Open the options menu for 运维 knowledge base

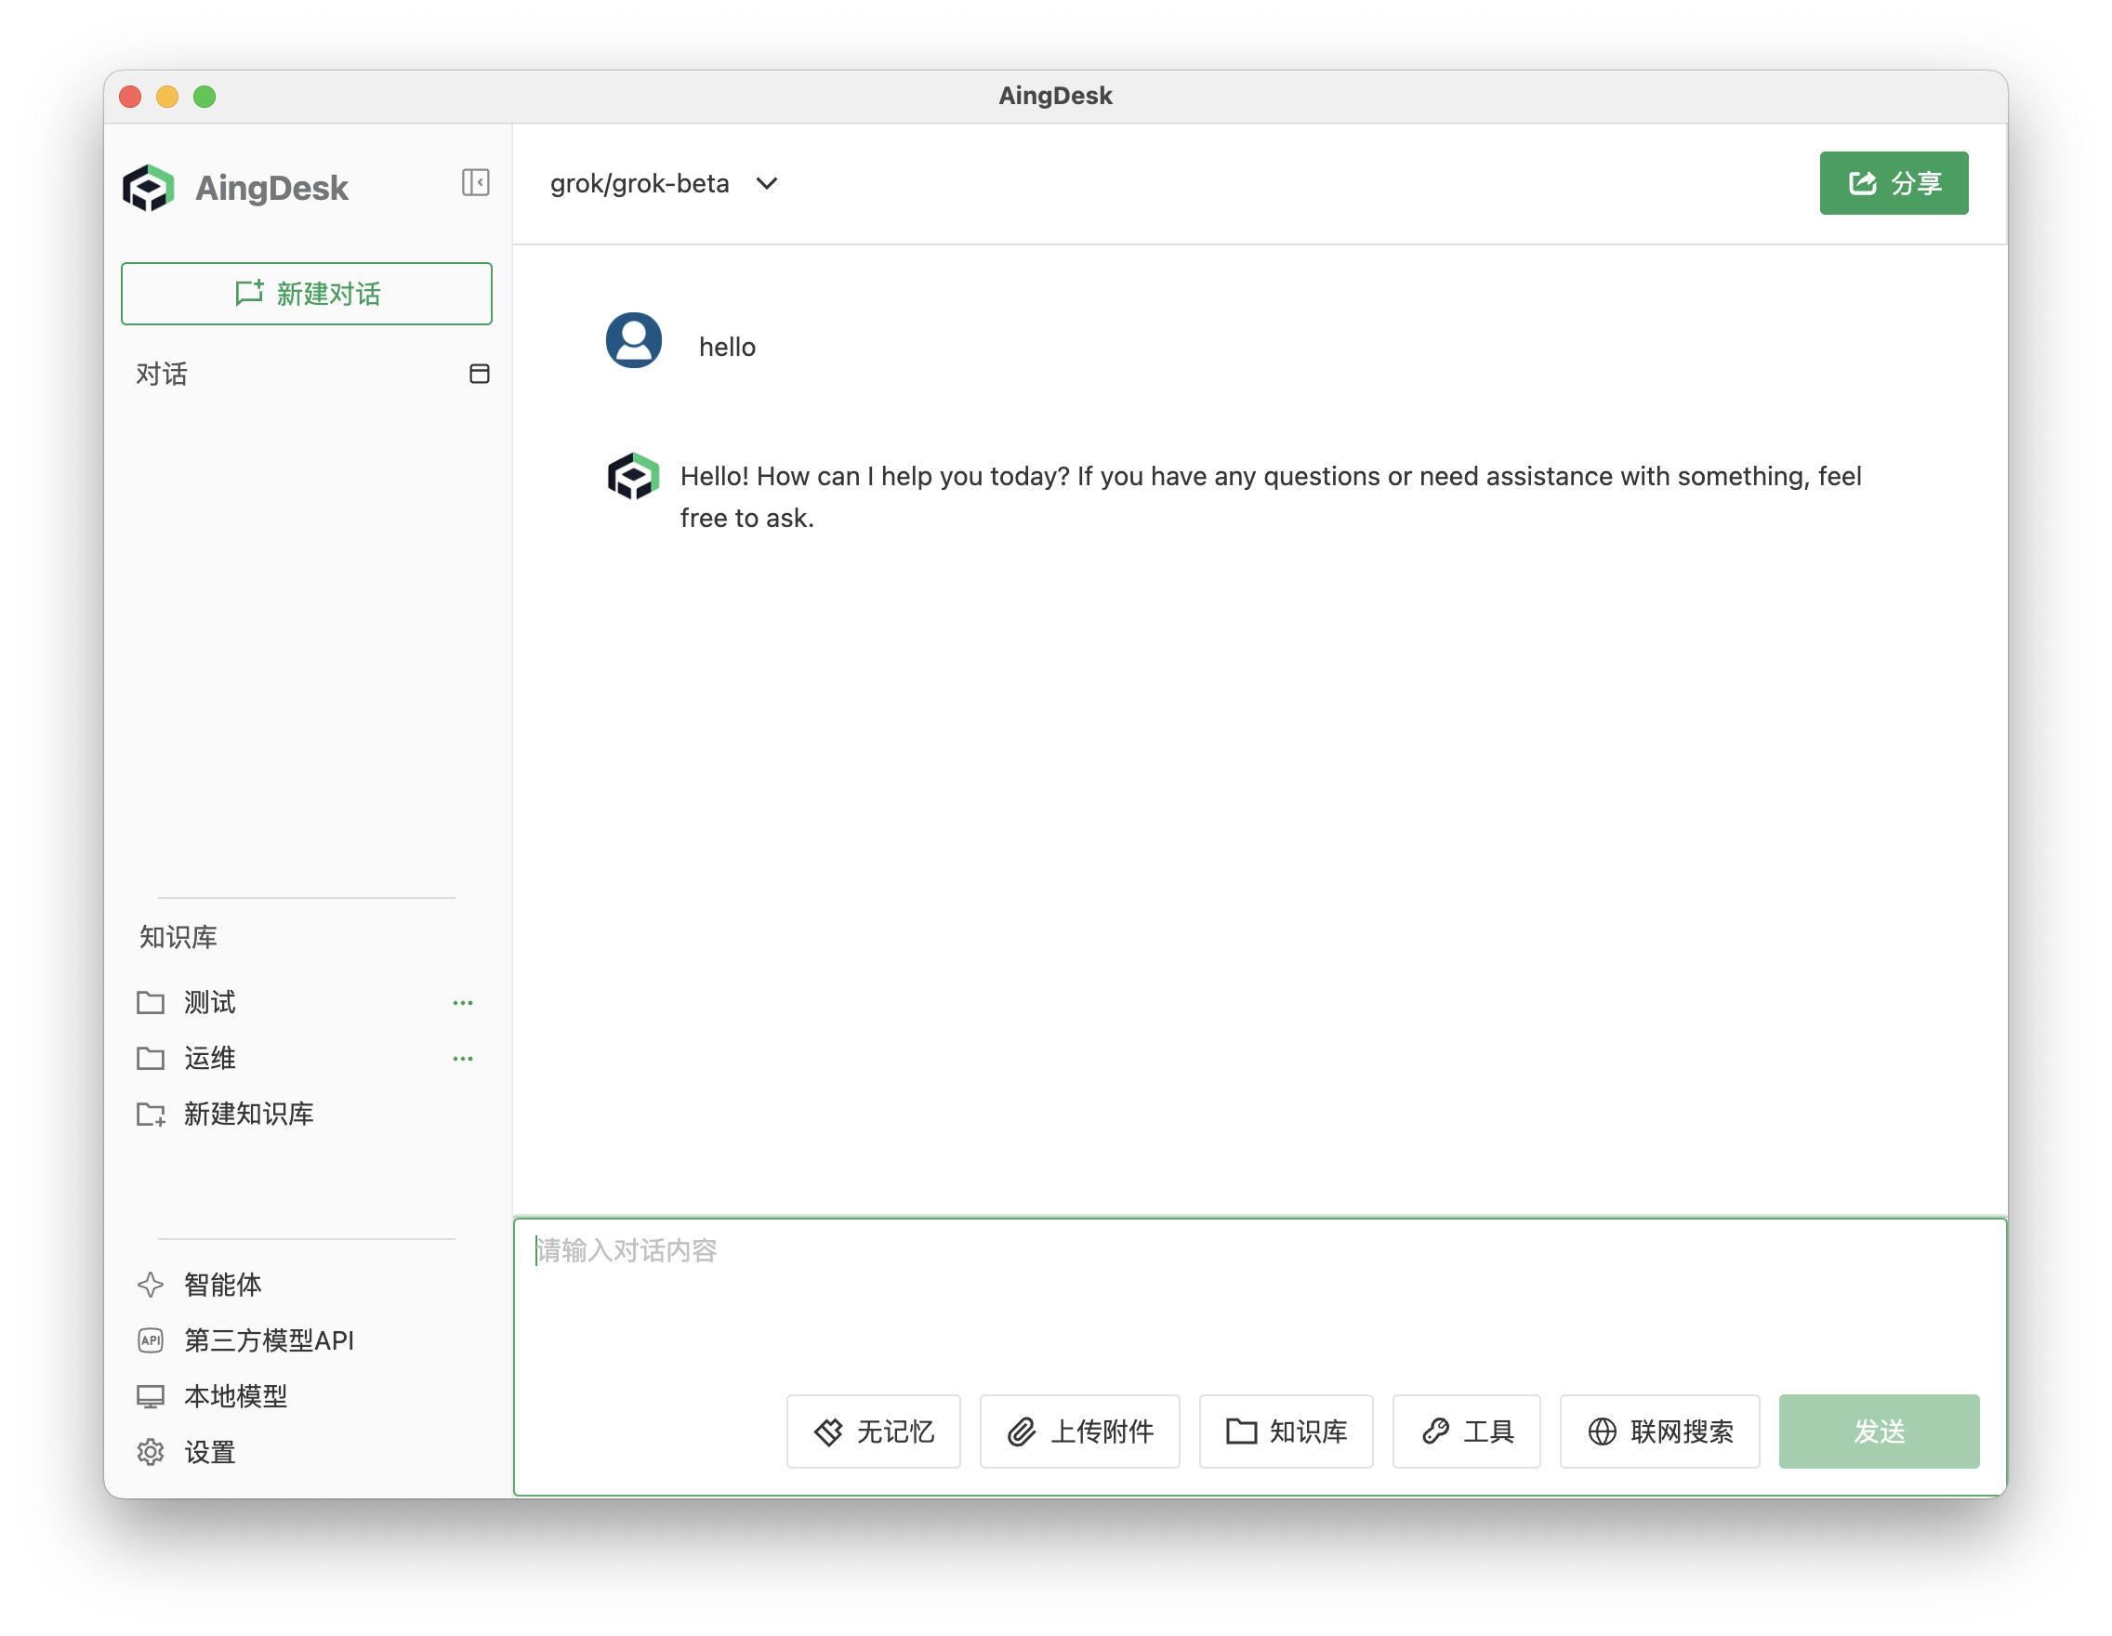[463, 1058]
